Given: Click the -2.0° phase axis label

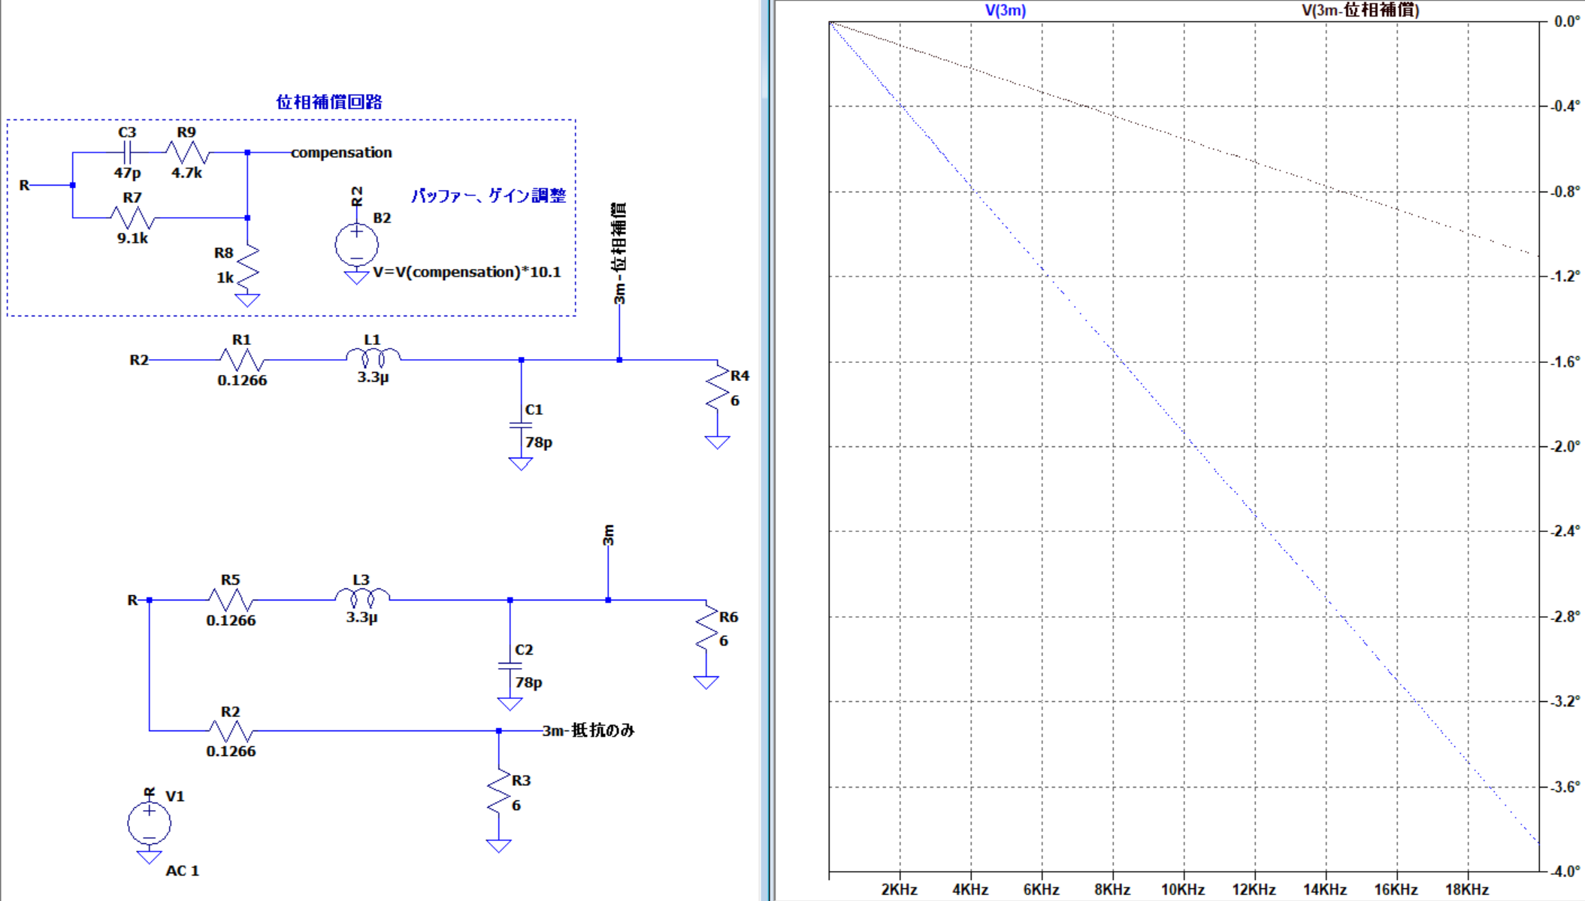Looking at the screenshot, I should pos(1565,447).
